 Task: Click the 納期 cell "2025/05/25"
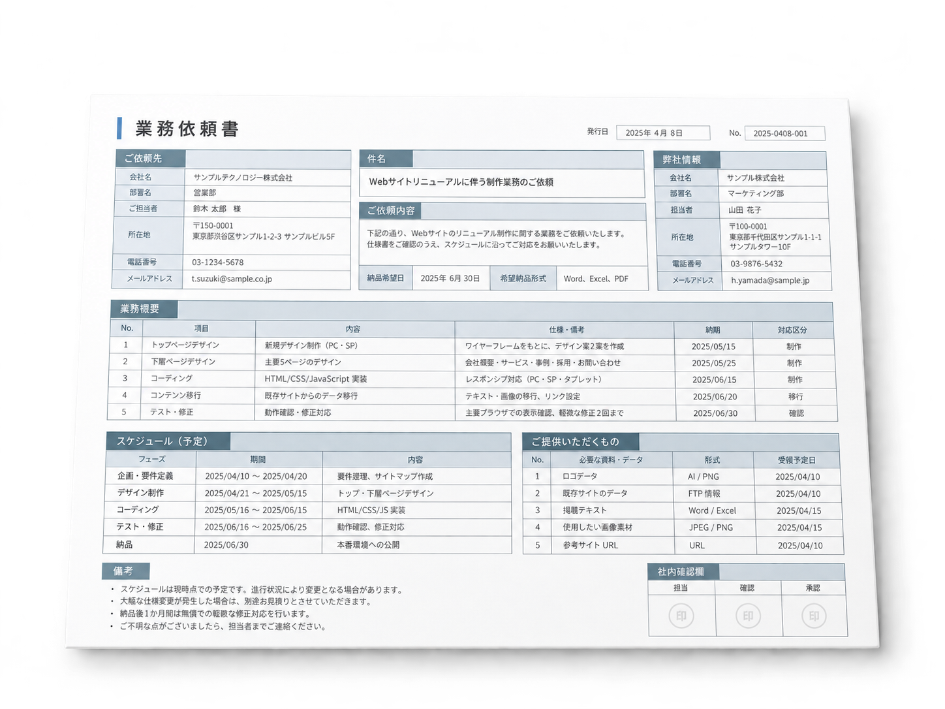[713, 364]
